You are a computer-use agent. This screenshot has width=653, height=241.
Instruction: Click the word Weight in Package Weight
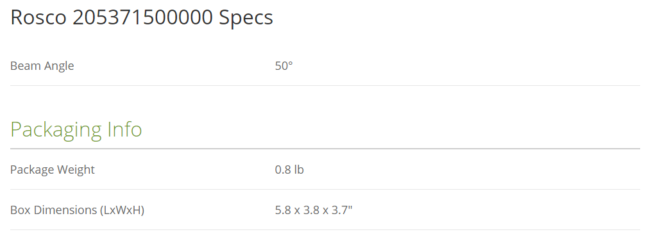click(76, 170)
